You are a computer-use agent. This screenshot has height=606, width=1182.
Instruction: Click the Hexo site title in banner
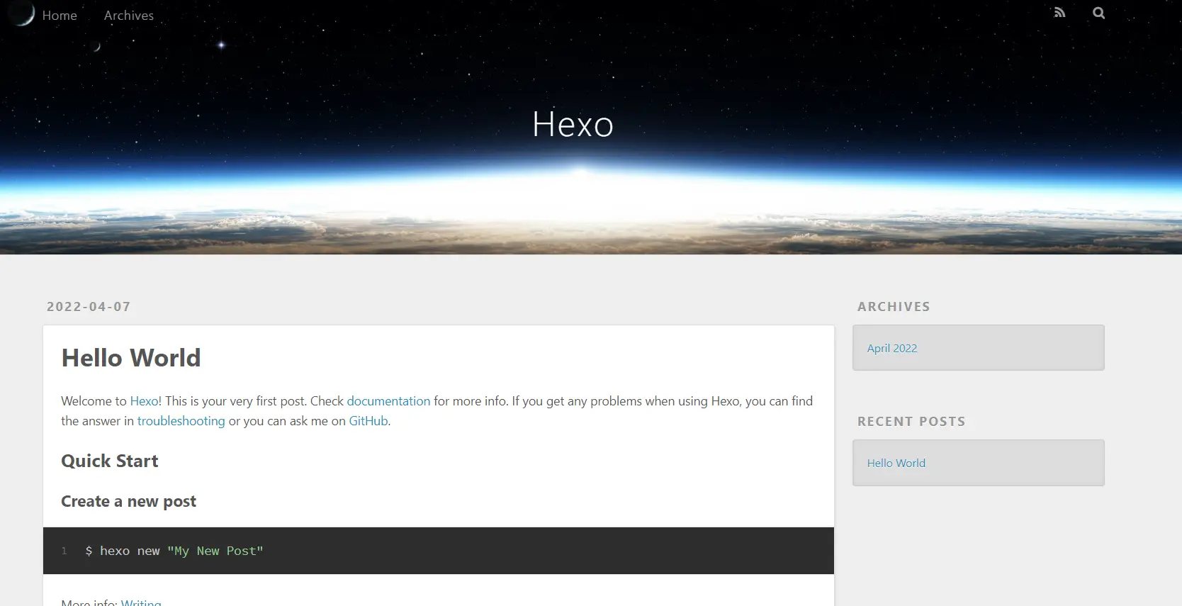tap(573, 125)
